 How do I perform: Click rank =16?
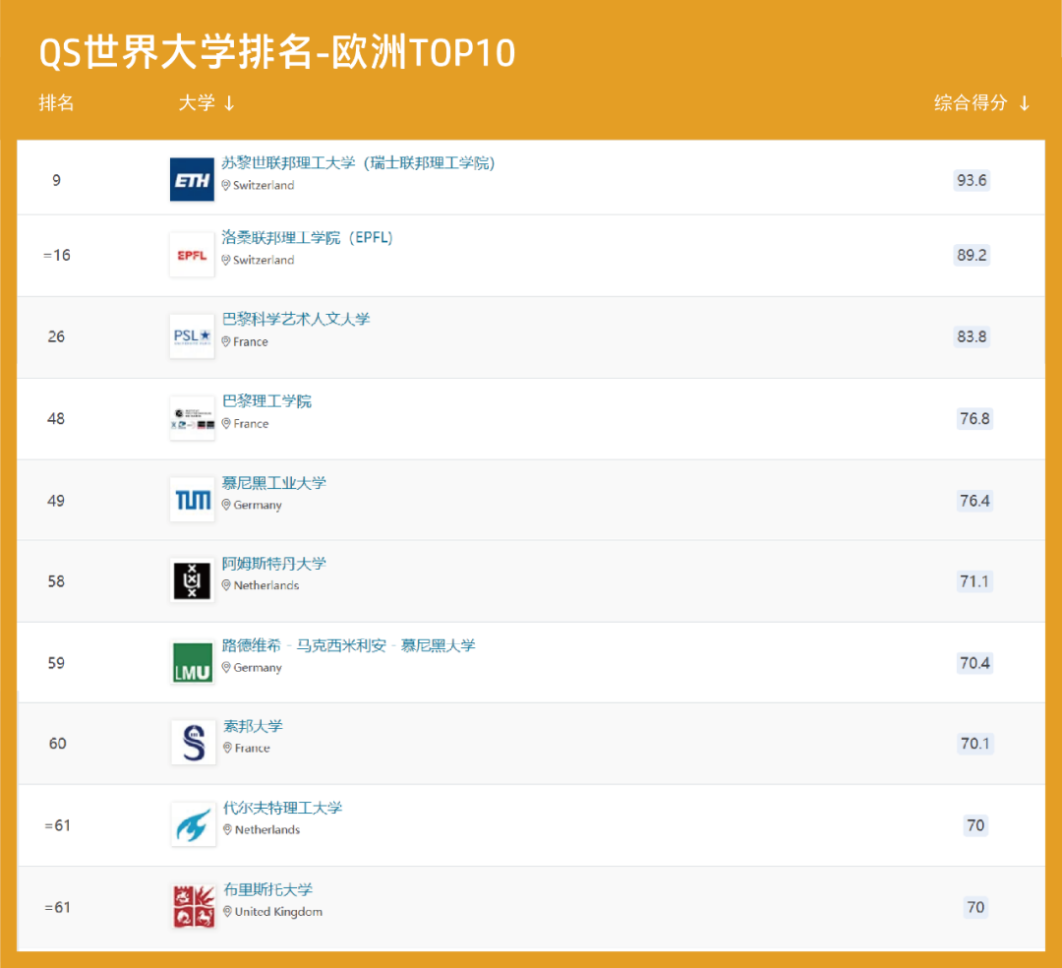(x=56, y=256)
